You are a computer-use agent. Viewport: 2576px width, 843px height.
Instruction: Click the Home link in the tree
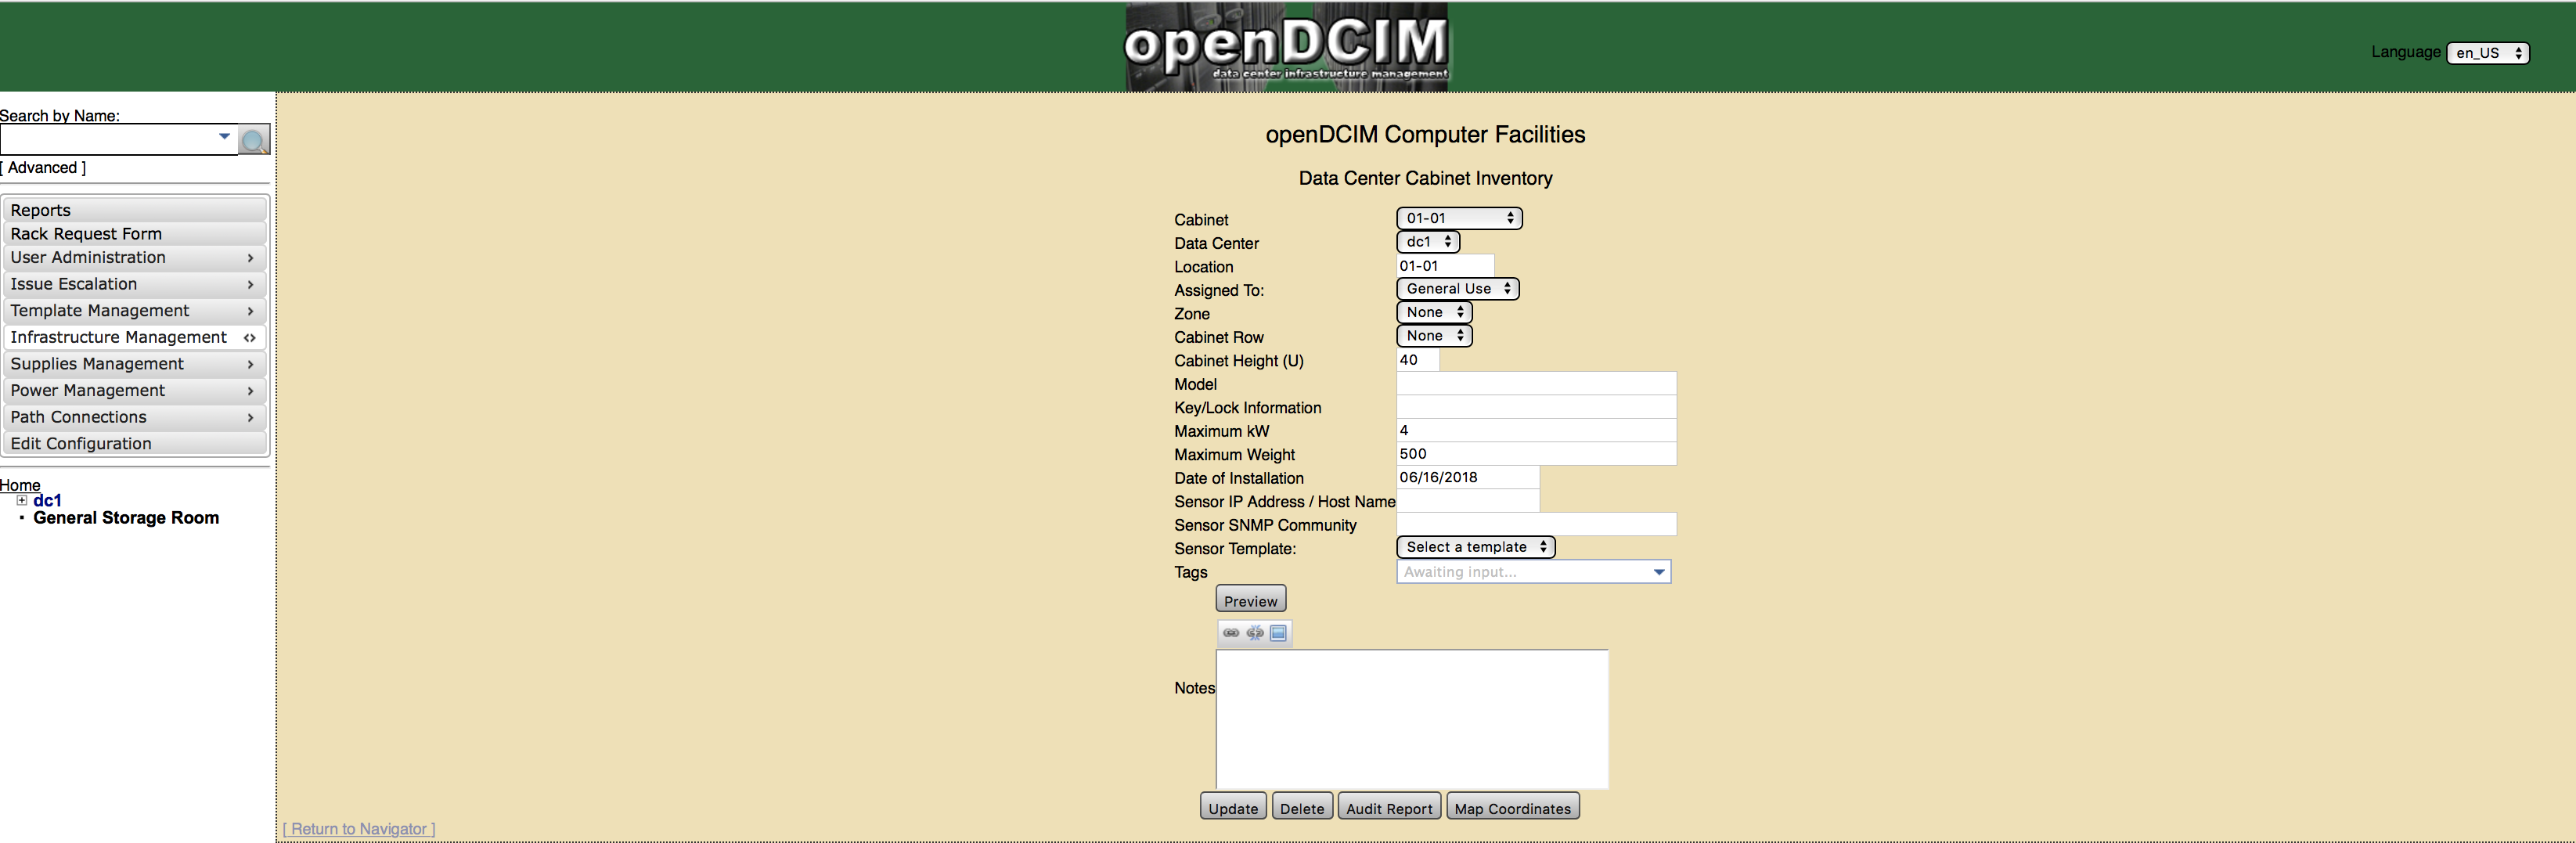click(20, 485)
